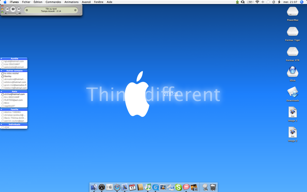307x192 pixels.
Task: Collapse the Individuals contact group
Action: 2,124
